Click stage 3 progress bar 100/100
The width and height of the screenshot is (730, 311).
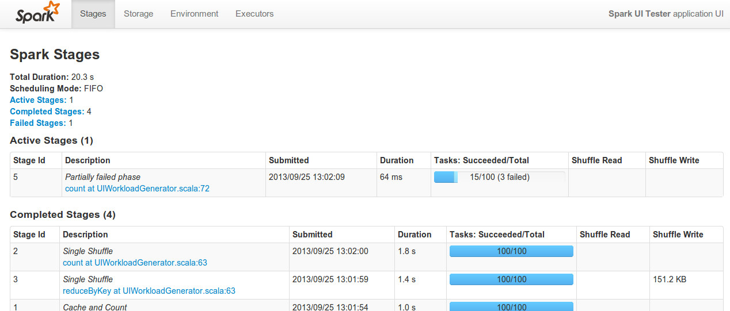point(511,279)
